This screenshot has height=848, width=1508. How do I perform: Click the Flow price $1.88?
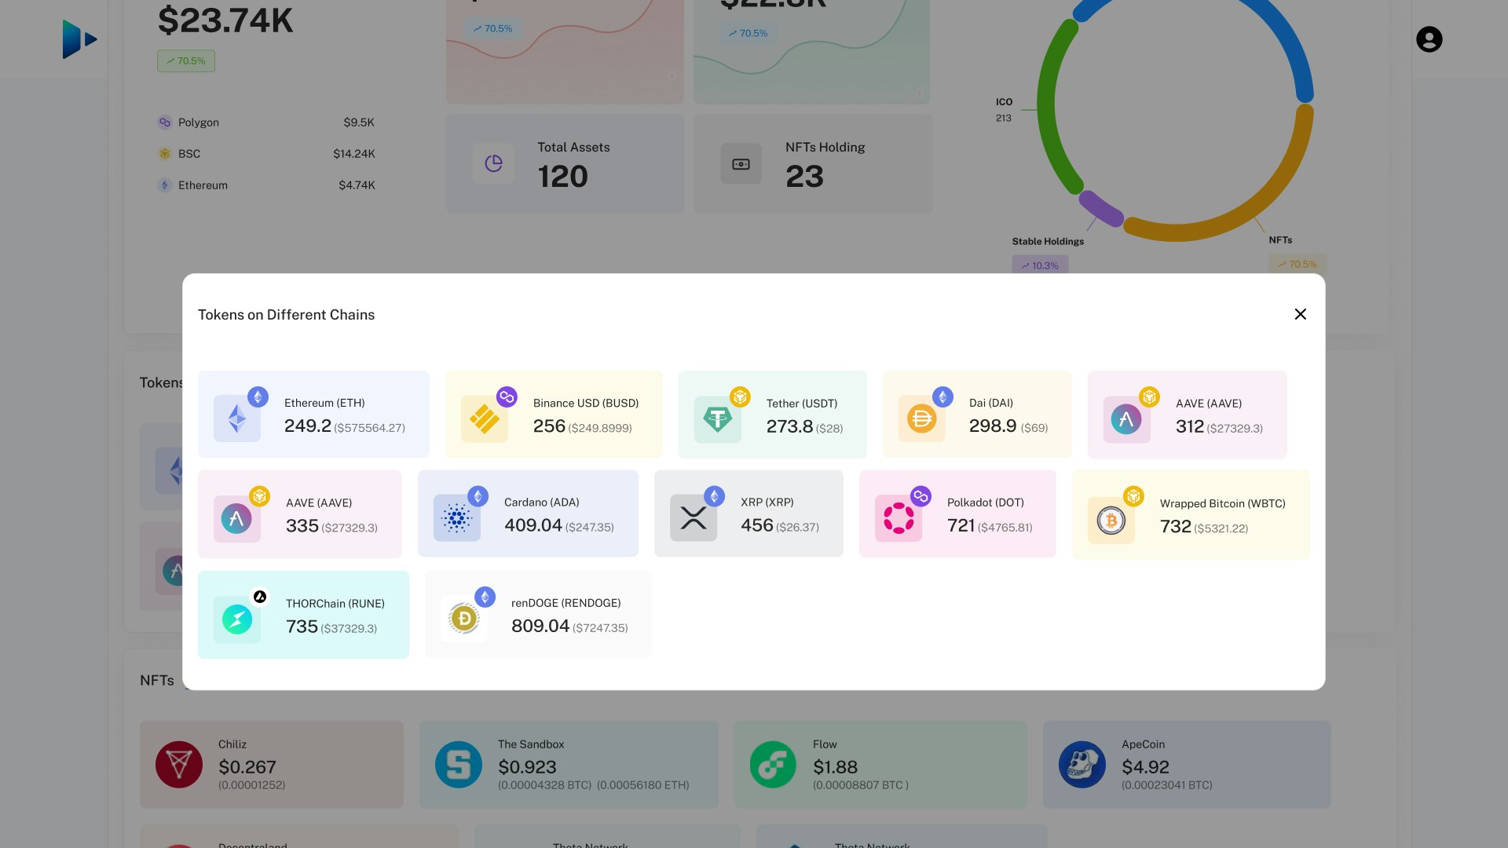pos(836,767)
